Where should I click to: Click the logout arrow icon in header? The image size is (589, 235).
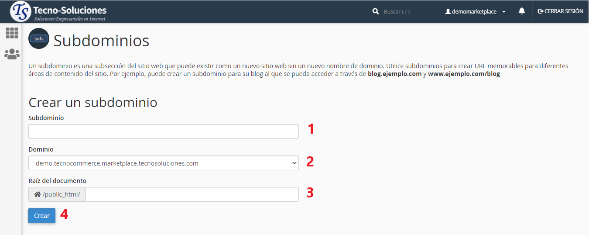tap(541, 11)
